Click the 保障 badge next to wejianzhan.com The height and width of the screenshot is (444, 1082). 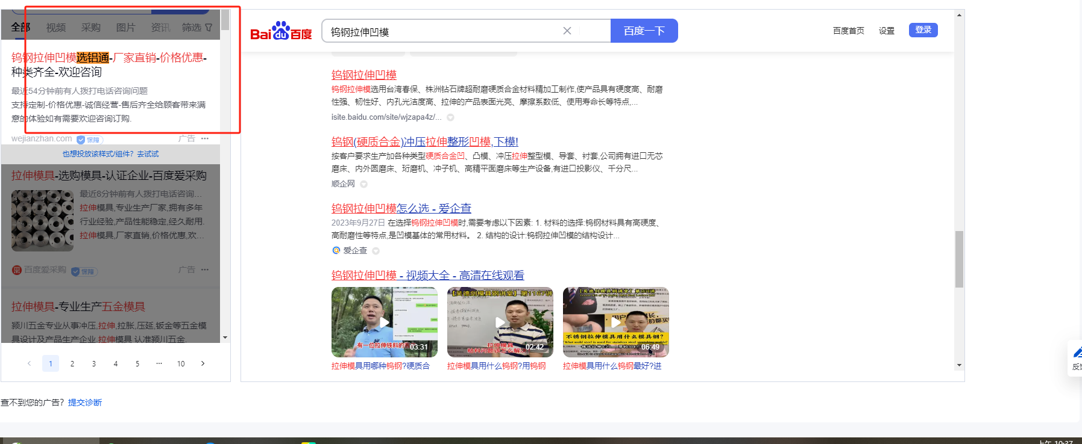90,140
